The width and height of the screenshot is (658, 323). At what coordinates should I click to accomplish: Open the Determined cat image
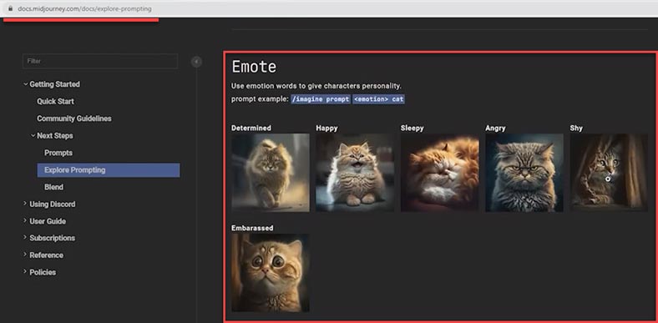(271, 173)
